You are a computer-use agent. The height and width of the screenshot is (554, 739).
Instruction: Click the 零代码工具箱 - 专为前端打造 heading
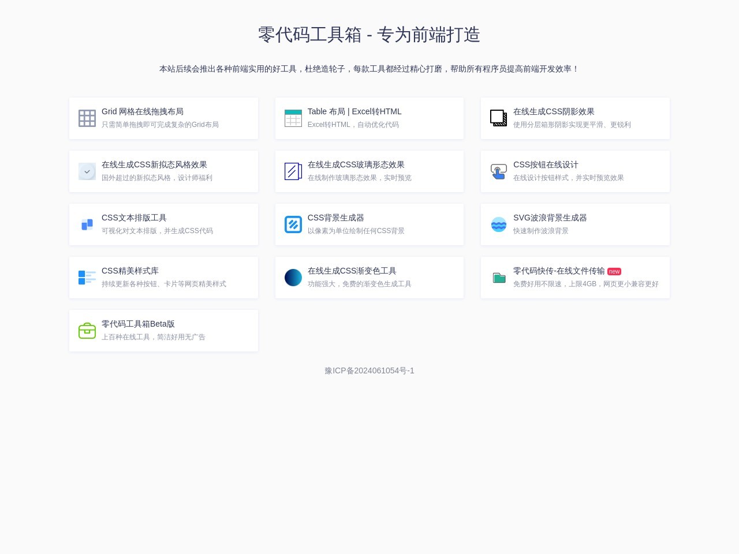point(369,35)
